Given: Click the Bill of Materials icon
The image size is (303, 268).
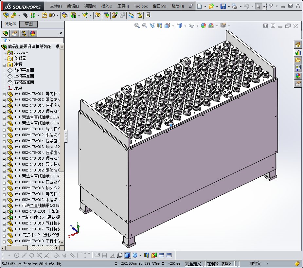Looking at the screenshot, I should [x=106, y=15].
